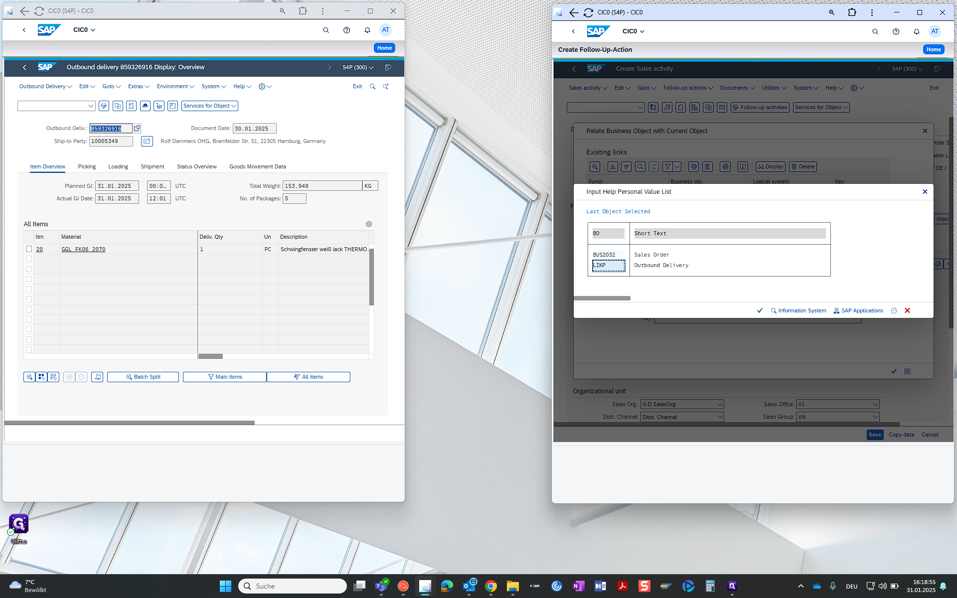This screenshot has height=598, width=957.
Task: Switch to the Goods Movement Data tab
Action: click(x=258, y=166)
